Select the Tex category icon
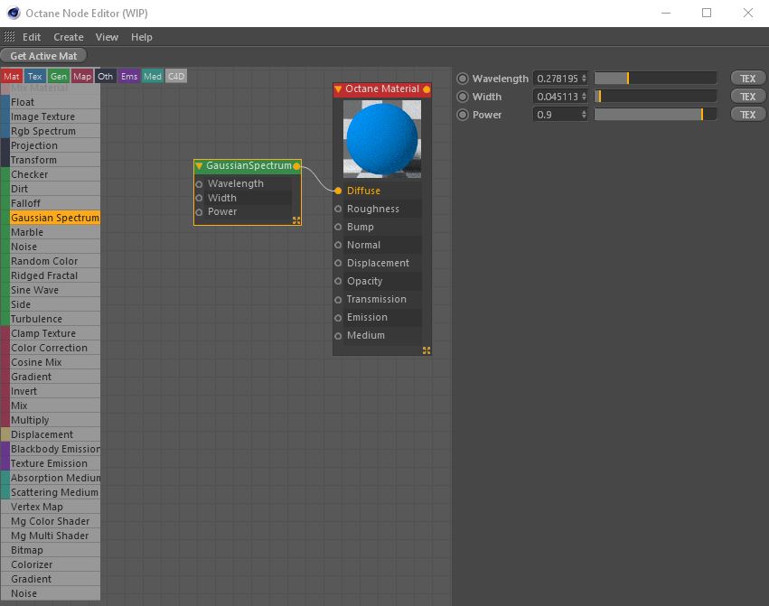Screen dimensions: 769x606 click(34, 76)
